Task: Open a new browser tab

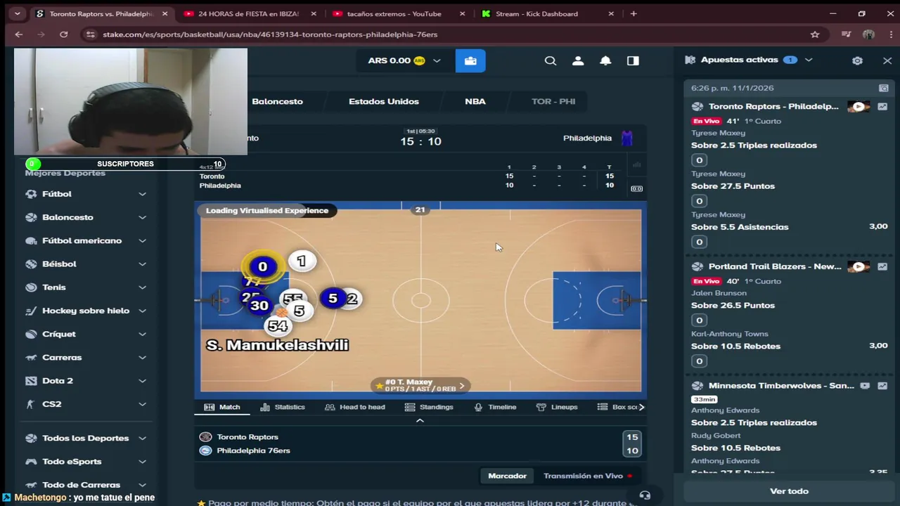Action: (x=634, y=13)
